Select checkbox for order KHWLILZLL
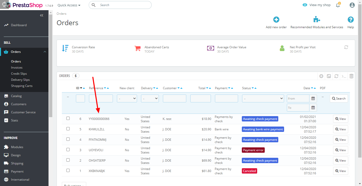Viewport: 362px width, 186px height. tap(68, 129)
